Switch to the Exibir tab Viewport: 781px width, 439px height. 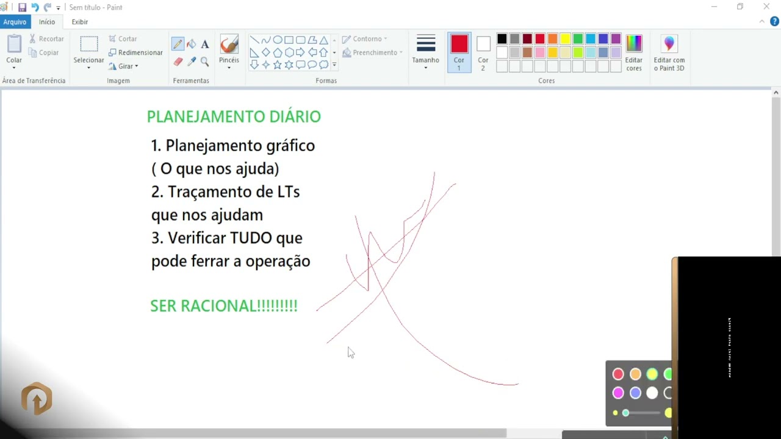80,22
